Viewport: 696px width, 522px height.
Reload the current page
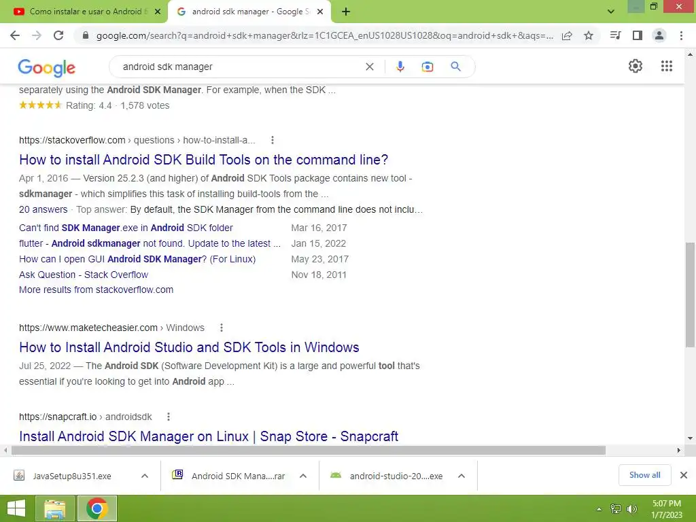pos(58,35)
